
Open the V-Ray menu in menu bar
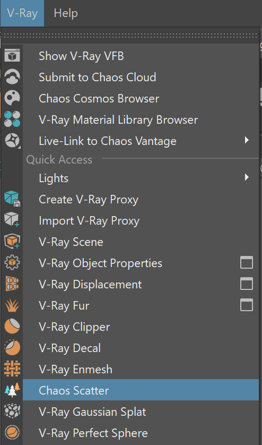coord(22,13)
